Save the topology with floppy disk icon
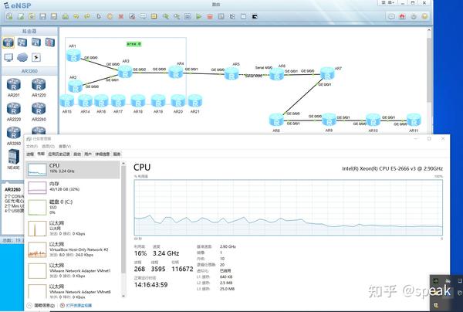The height and width of the screenshot is (312, 463). [42, 16]
